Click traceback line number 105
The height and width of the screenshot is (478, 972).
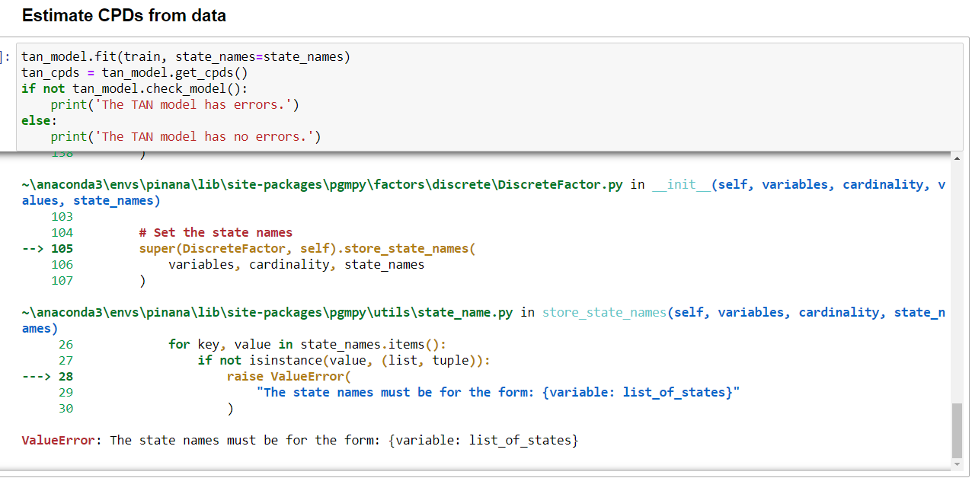(62, 249)
